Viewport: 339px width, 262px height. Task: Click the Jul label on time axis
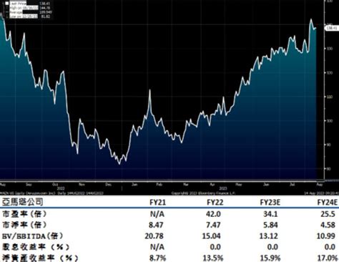pyautogui.click(x=292, y=185)
